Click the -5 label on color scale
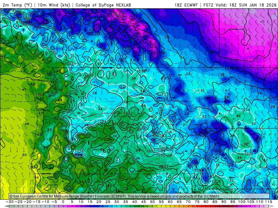Screen dimensions: 278x208 pos(54,202)
